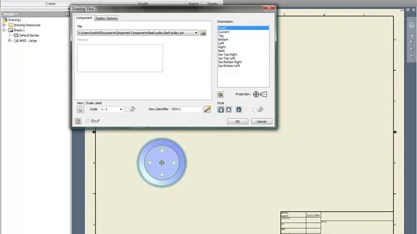Open Create ribbon panel label

[50, 4]
